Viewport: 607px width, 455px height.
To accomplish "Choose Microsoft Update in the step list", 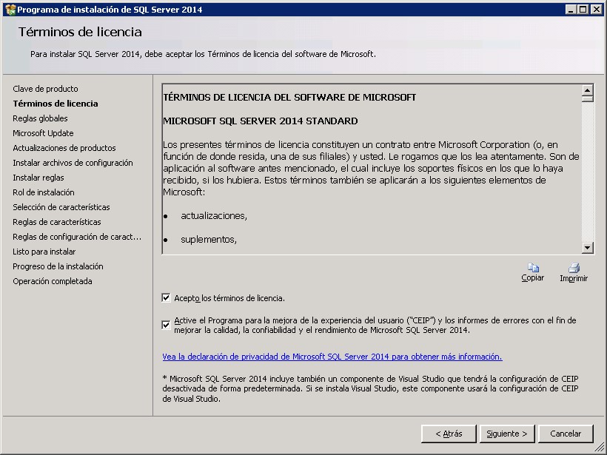I will [x=43, y=133].
